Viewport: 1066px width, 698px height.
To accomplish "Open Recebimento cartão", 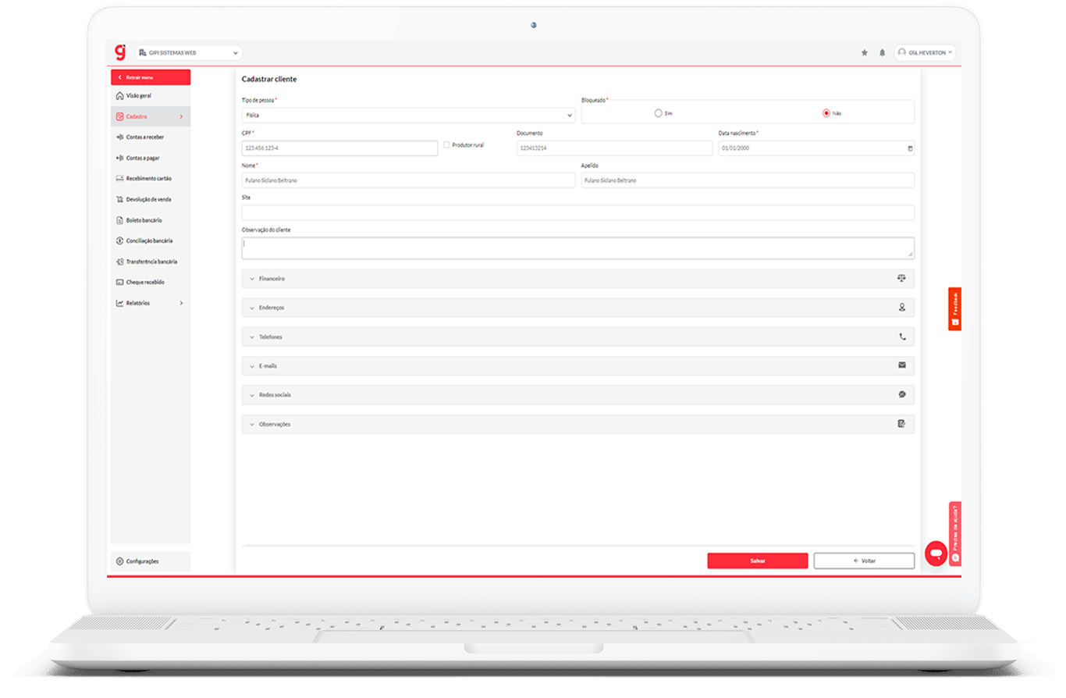I will pyautogui.click(x=151, y=179).
